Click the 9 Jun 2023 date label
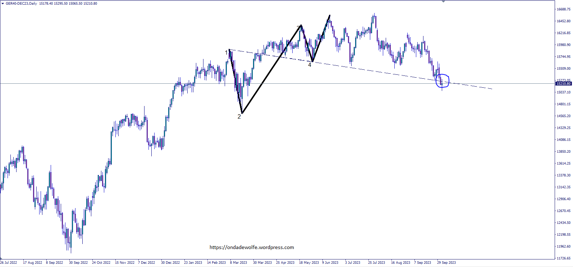573x267 pixels. (x=330, y=262)
